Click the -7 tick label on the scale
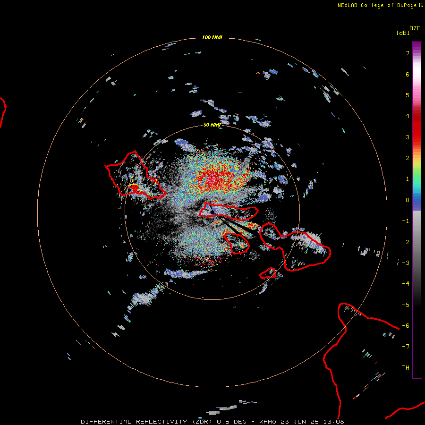 pyautogui.click(x=406, y=347)
